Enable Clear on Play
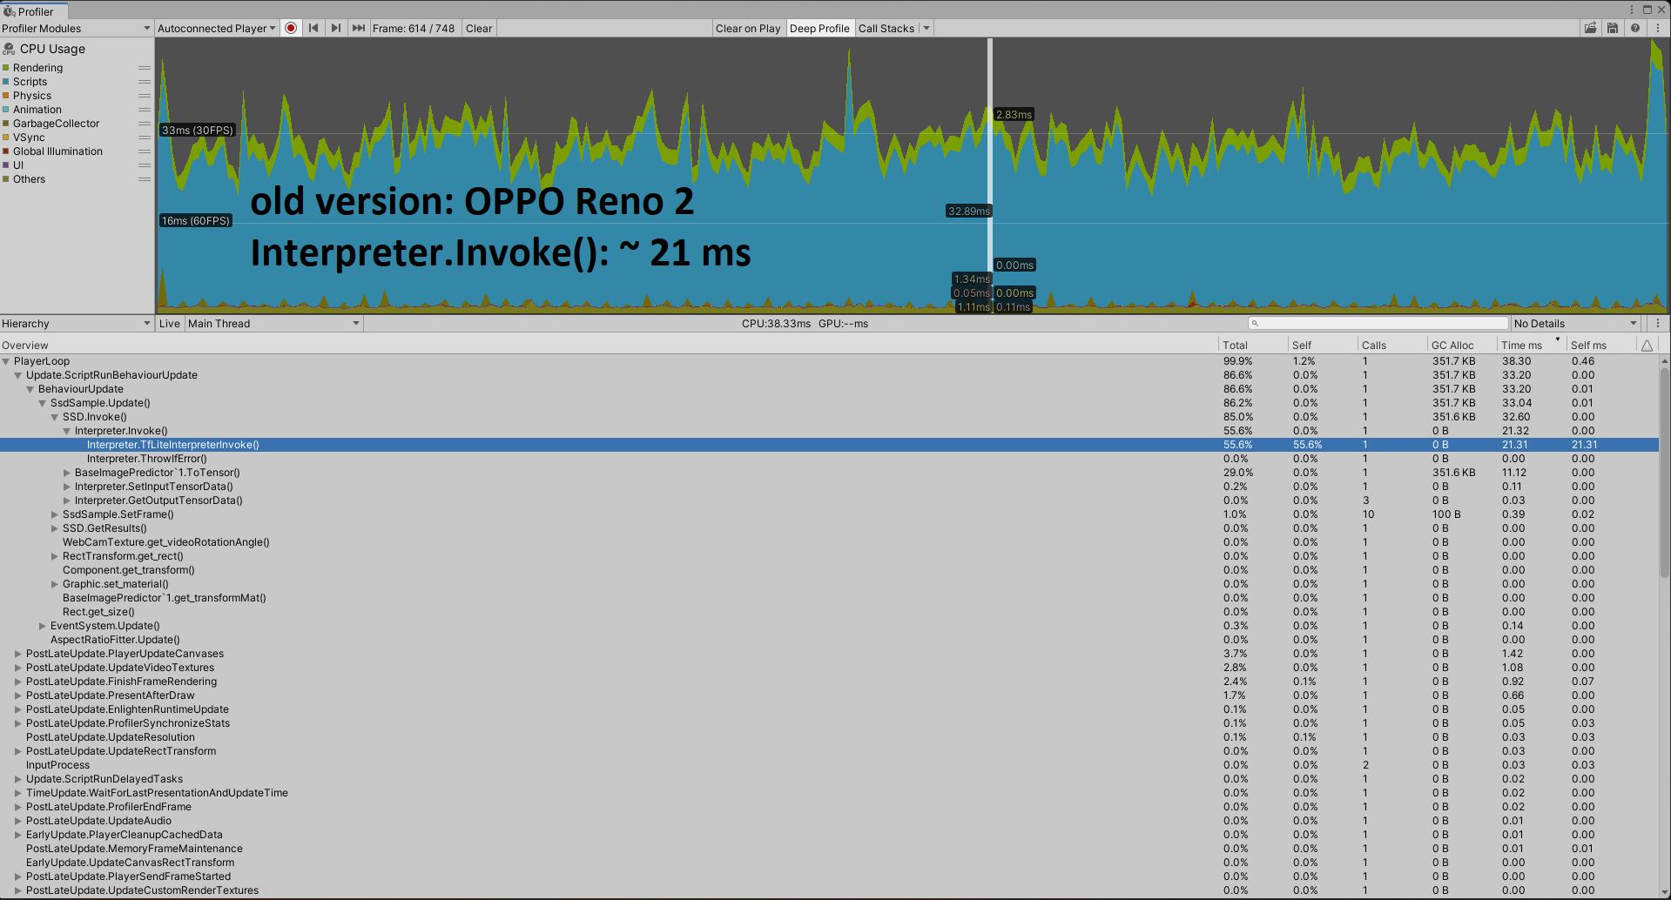This screenshot has width=1671, height=900. pyautogui.click(x=748, y=27)
